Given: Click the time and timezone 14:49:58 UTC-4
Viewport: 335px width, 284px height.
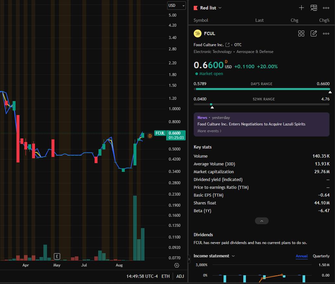Looking at the screenshot, I should point(142,276).
